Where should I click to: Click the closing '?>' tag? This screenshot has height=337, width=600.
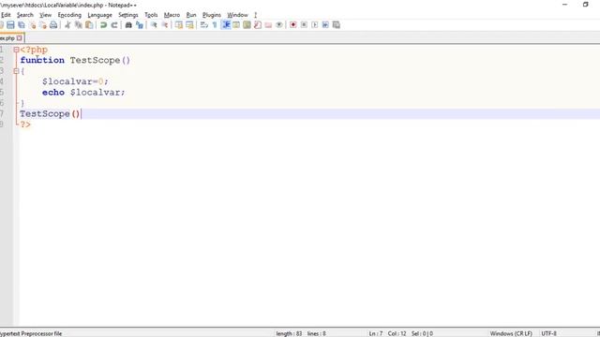(x=25, y=125)
